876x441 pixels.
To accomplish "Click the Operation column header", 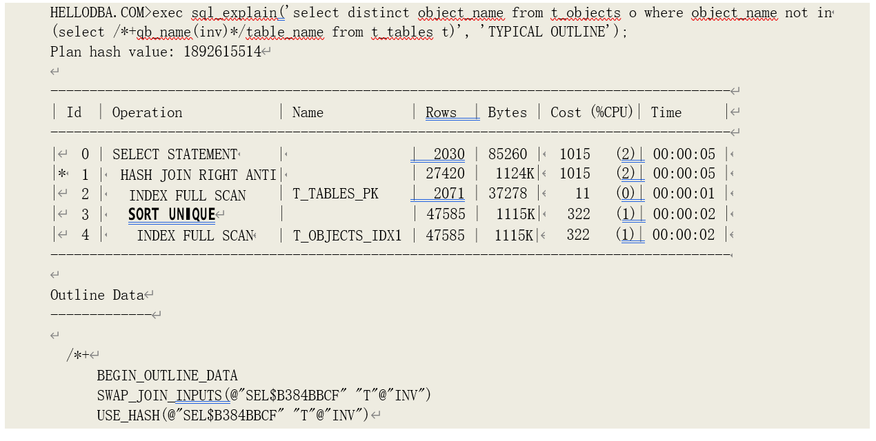I will click(147, 112).
